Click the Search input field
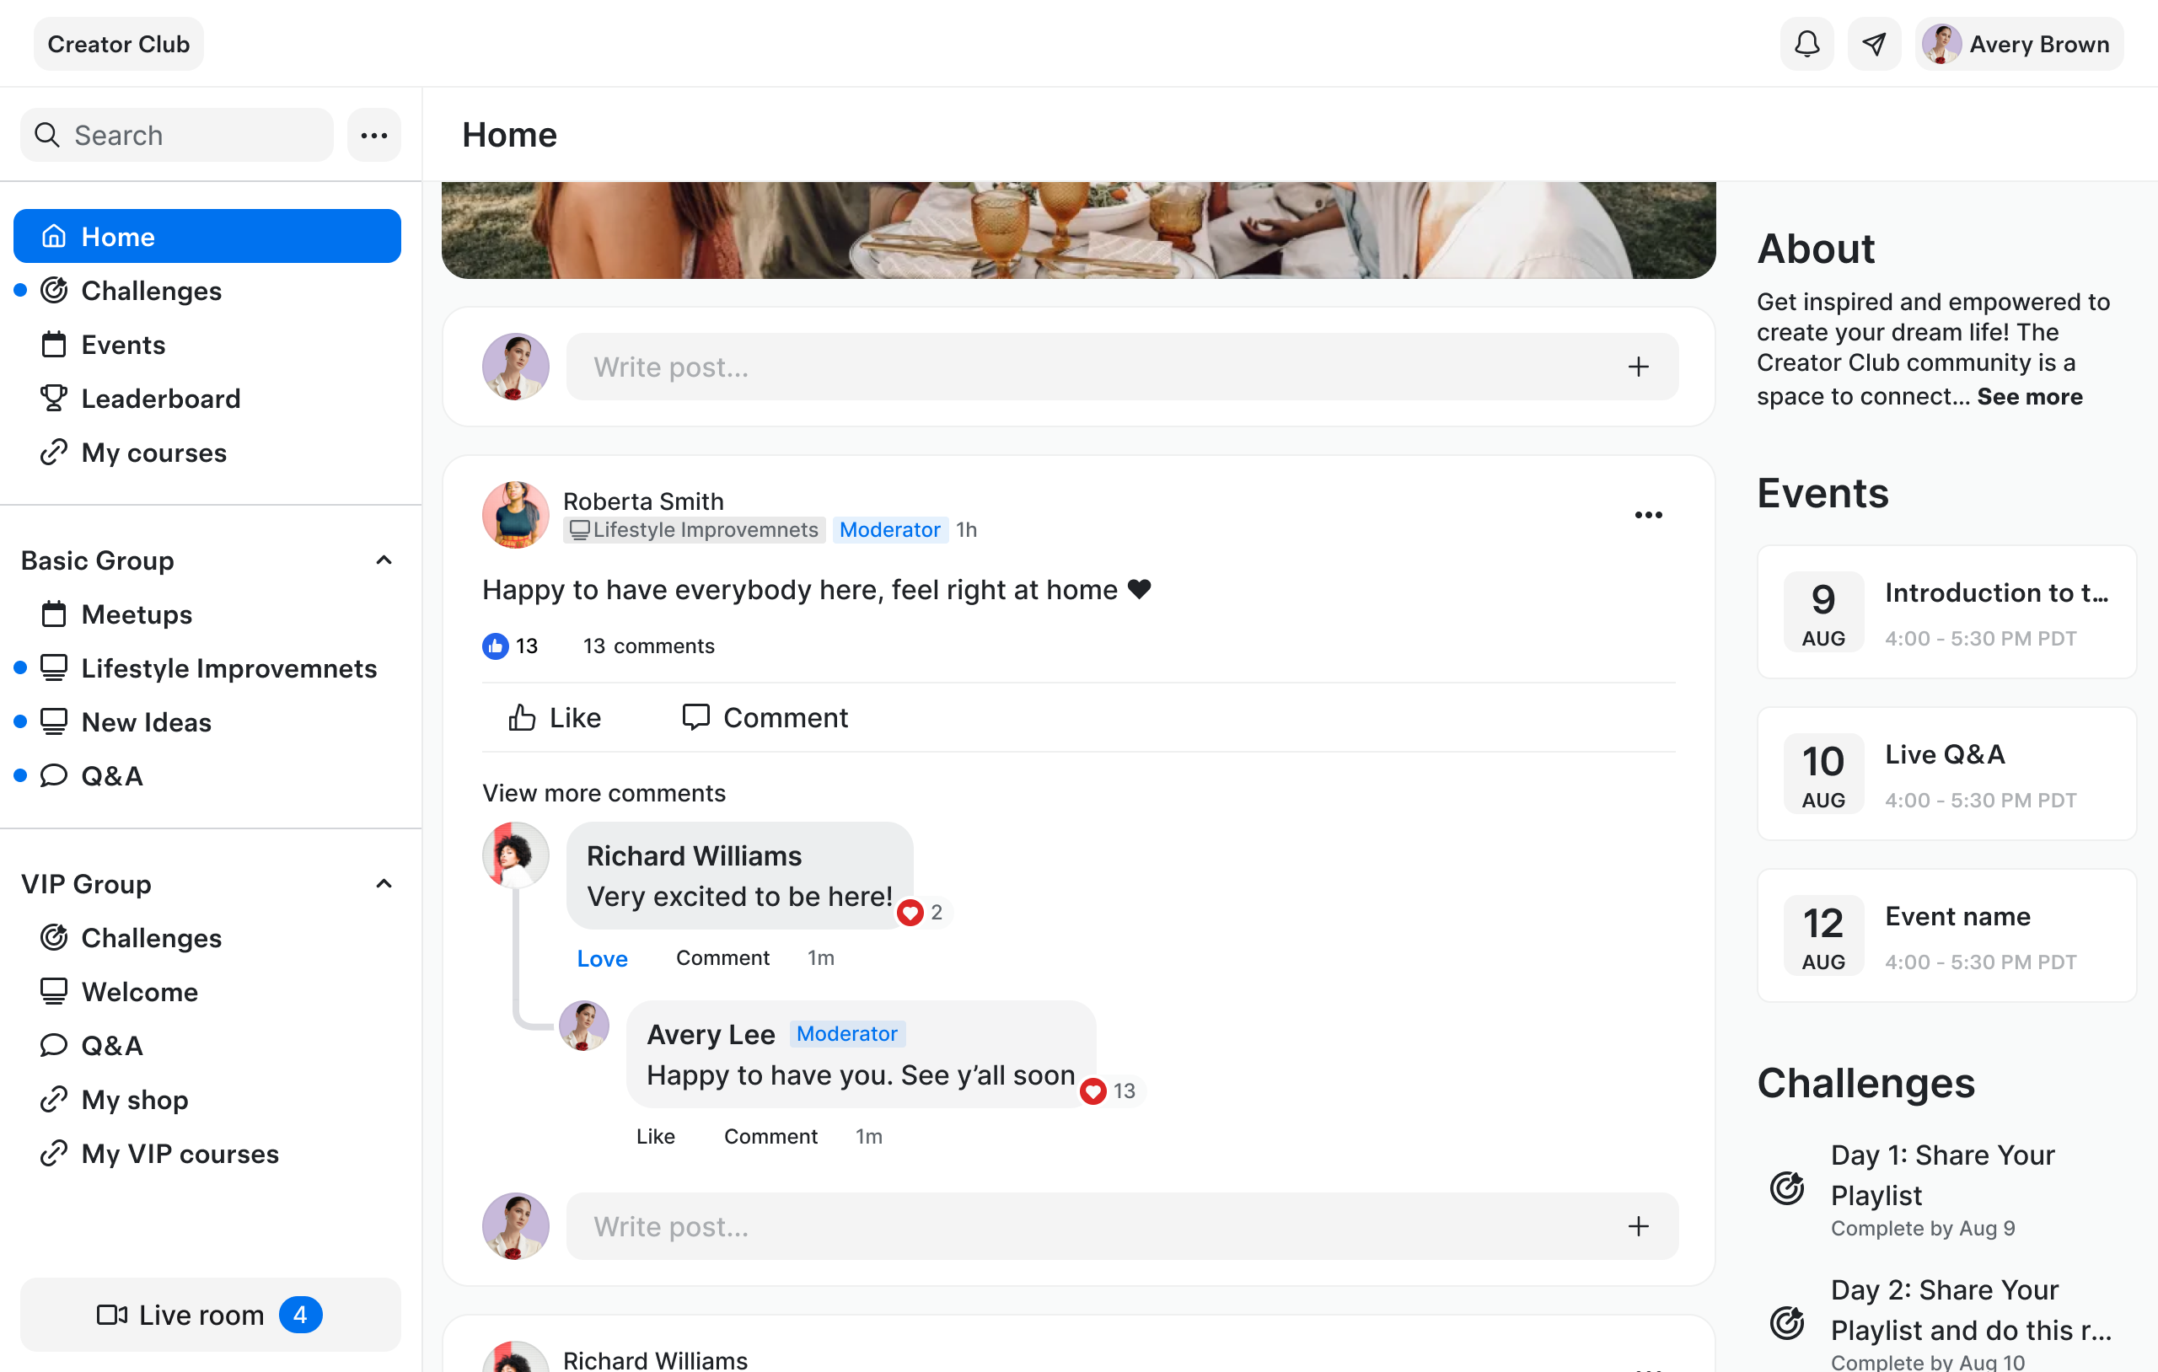2158x1372 pixels. click(x=176, y=136)
